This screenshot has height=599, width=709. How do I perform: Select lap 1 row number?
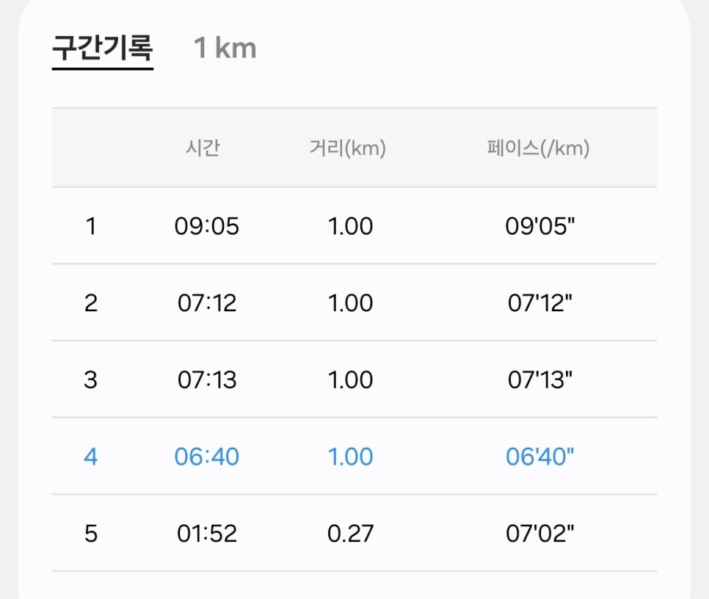(x=91, y=226)
